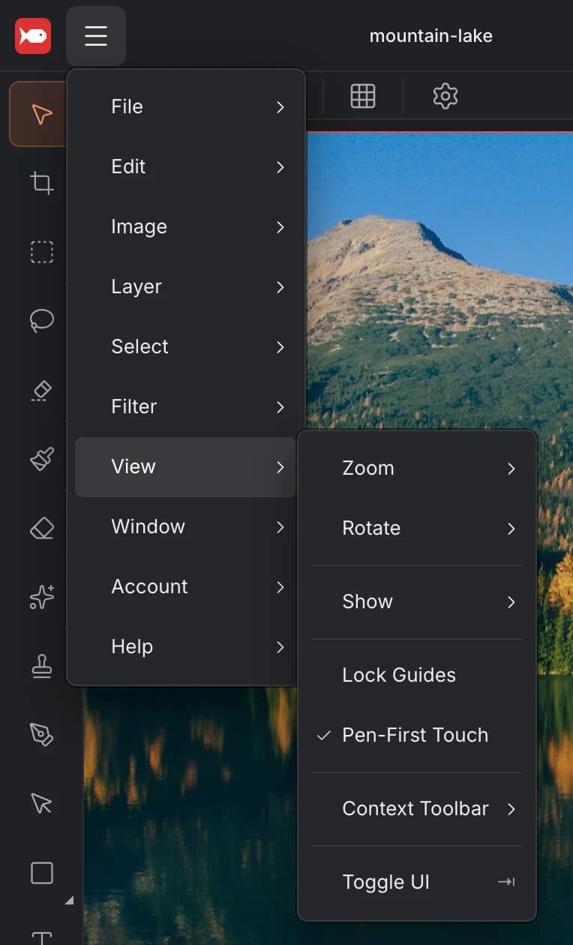
Task: Open the Select menu
Action: [186, 346]
